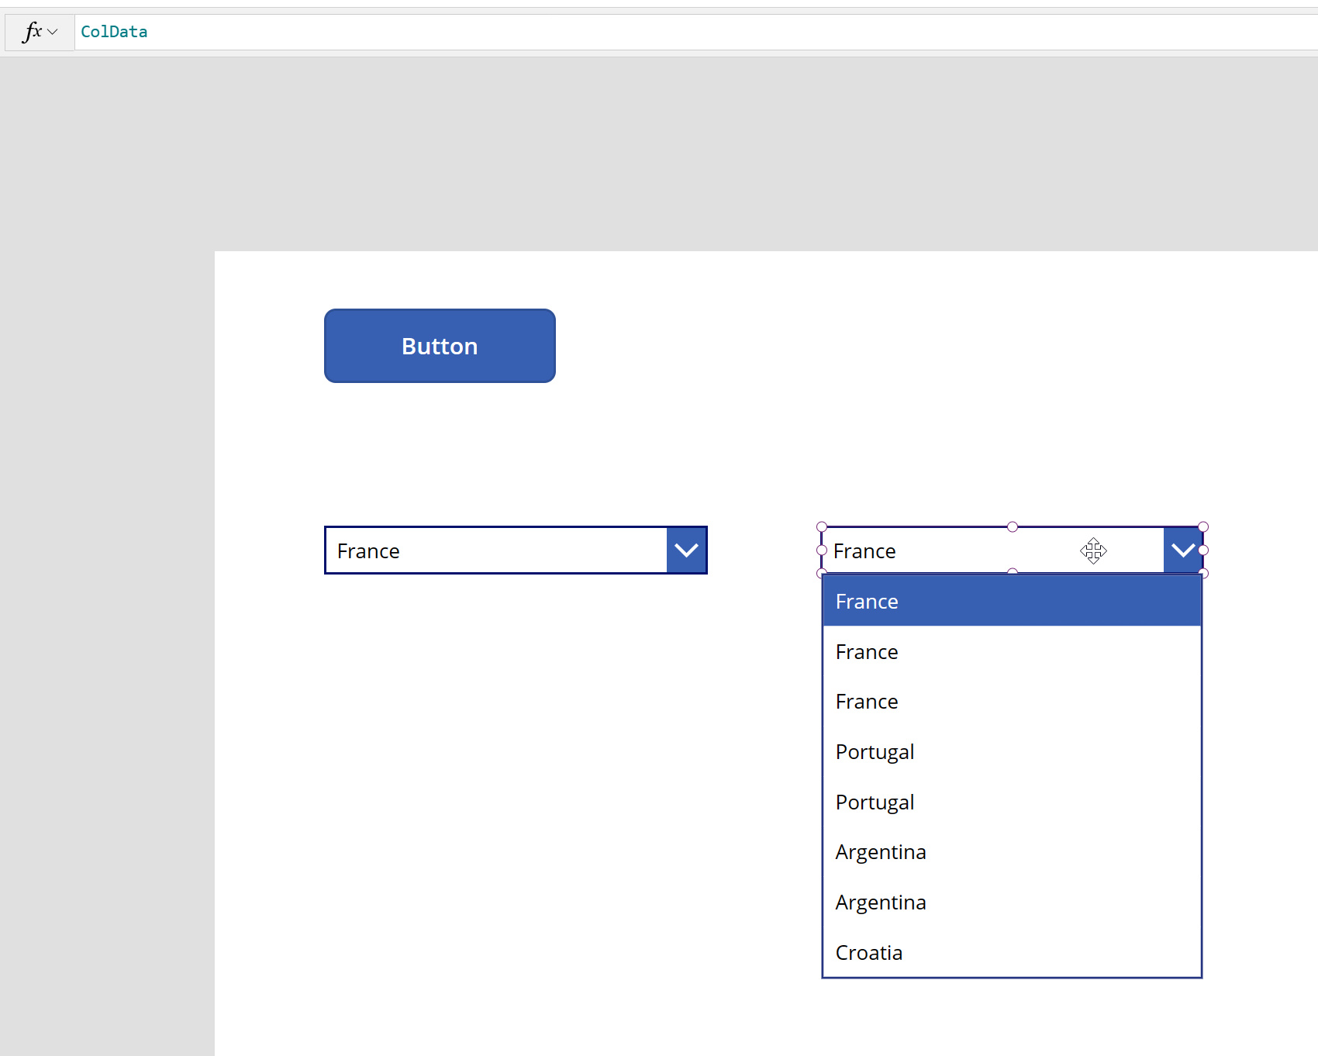This screenshot has height=1056, width=1318.
Task: Click the bottom-right resize handle of right dropdown
Action: click(x=1202, y=573)
